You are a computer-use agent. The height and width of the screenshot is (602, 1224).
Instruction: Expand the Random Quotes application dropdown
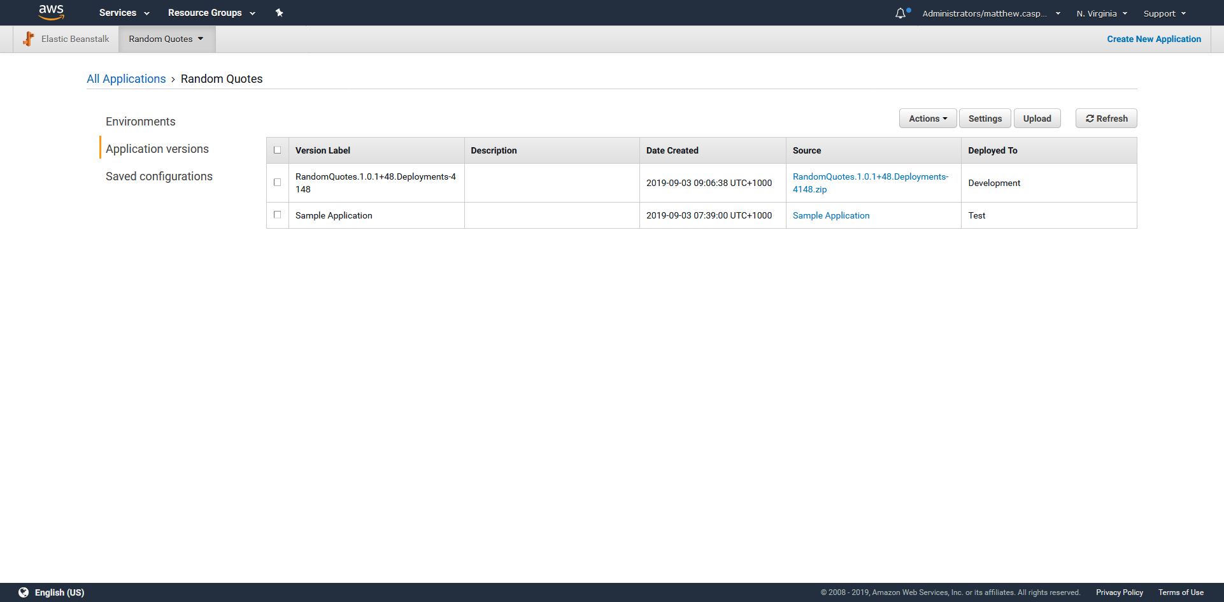pyautogui.click(x=166, y=39)
